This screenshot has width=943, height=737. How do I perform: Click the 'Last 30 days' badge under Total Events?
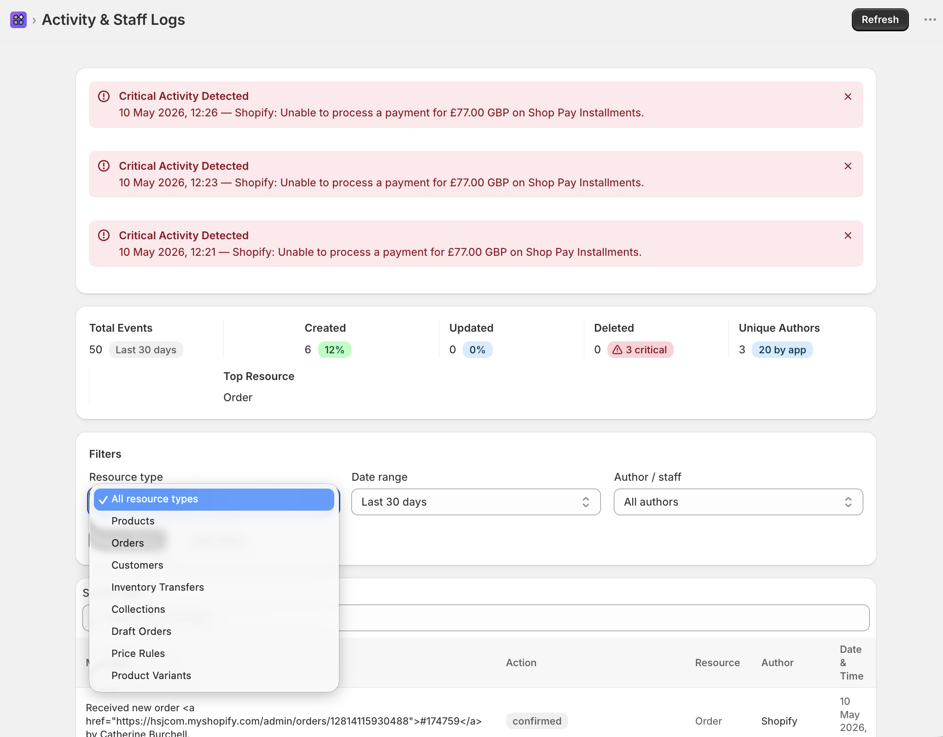tap(146, 350)
